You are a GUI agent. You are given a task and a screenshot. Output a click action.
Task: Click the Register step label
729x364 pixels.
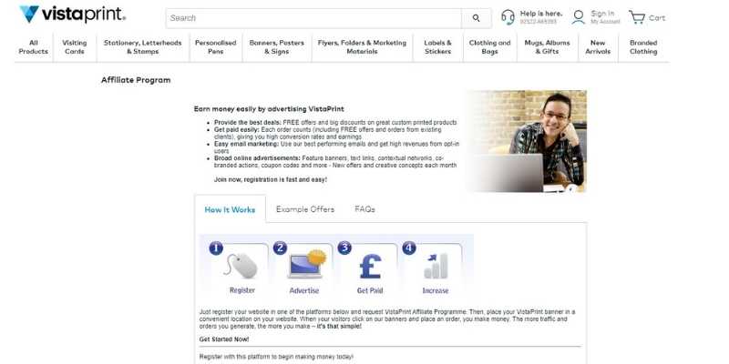(242, 290)
